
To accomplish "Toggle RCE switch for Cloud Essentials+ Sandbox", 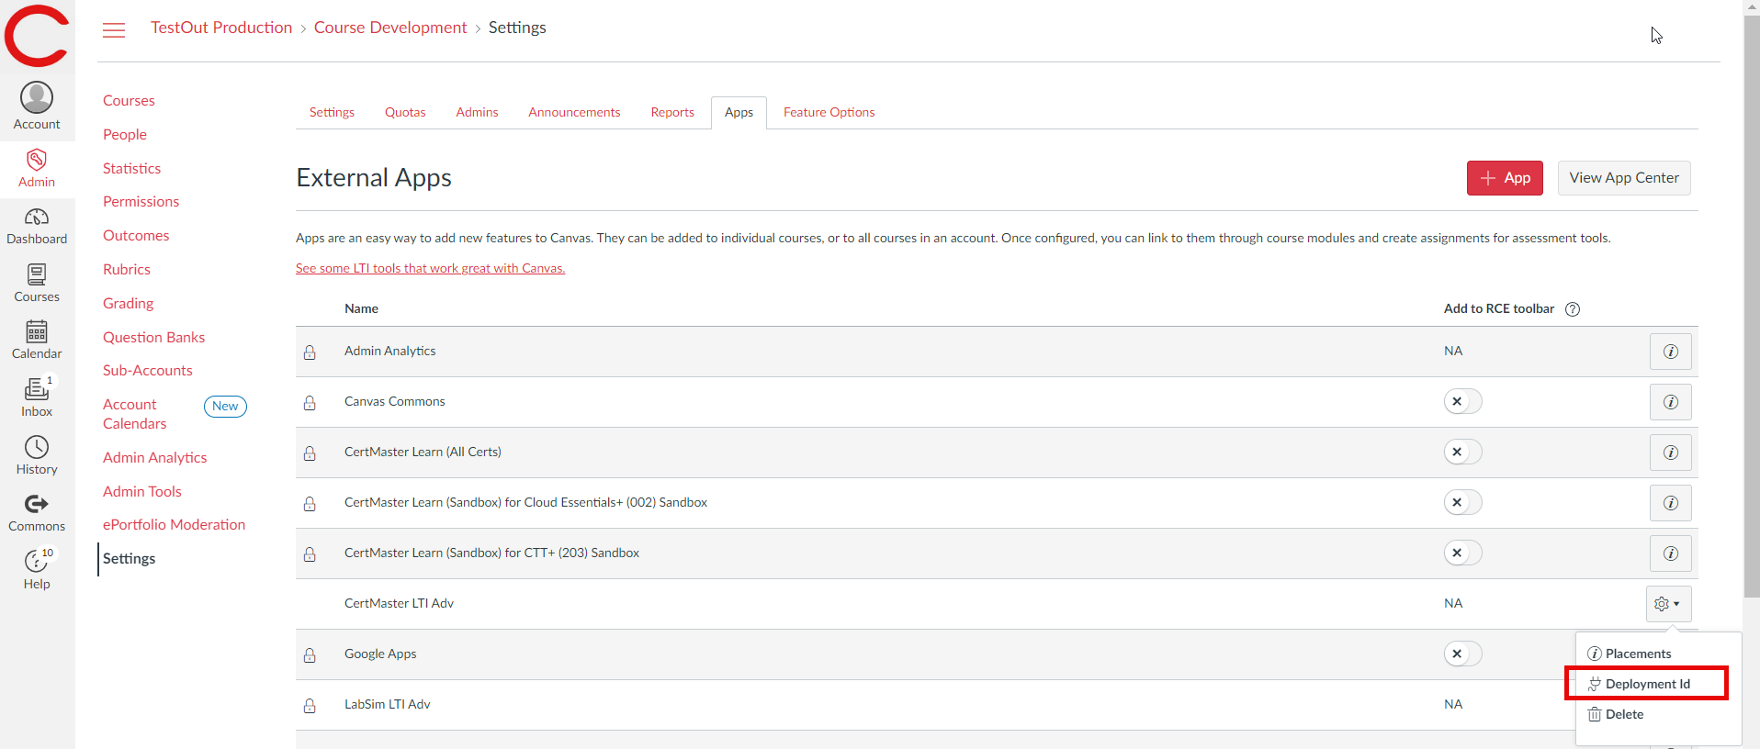I will (1462, 502).
